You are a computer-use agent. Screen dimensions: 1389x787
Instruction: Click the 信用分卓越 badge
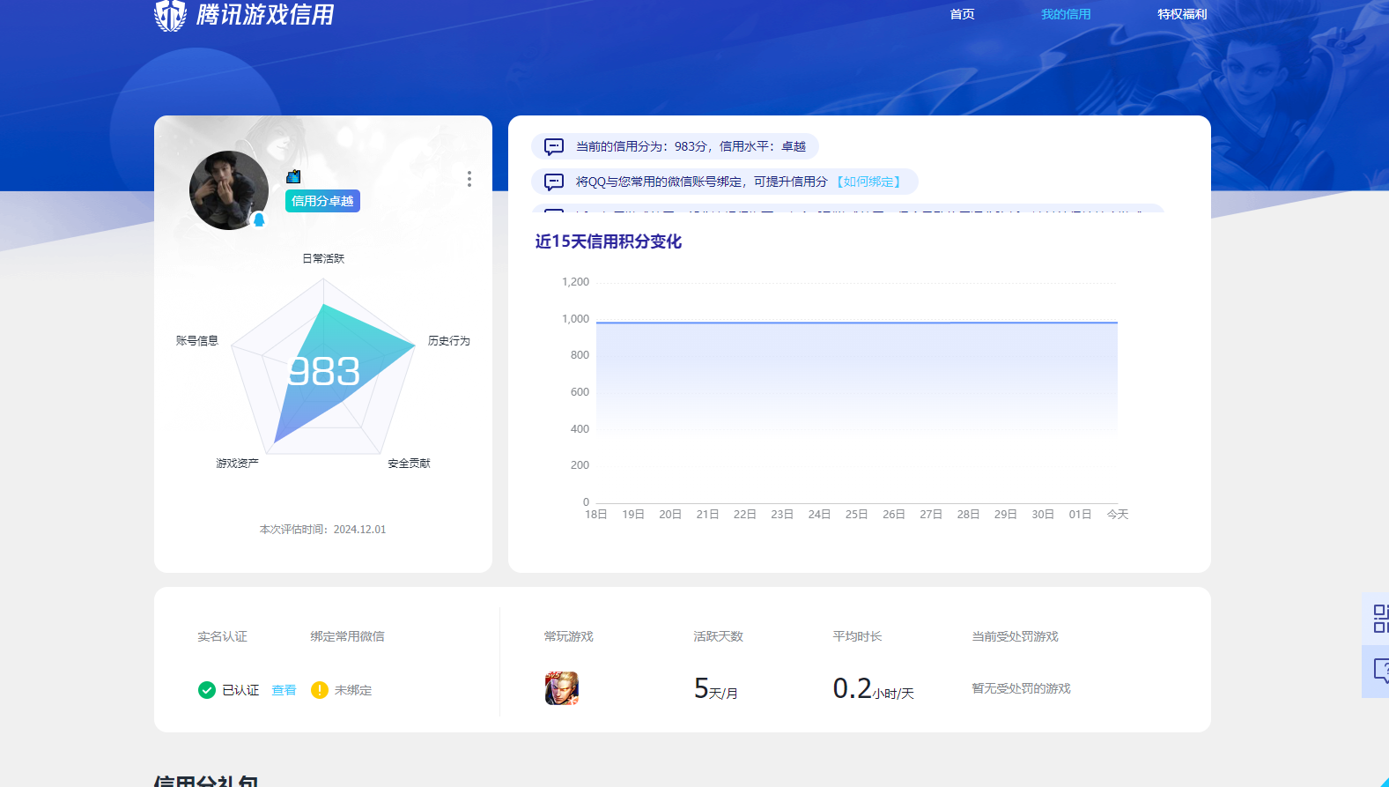point(322,201)
